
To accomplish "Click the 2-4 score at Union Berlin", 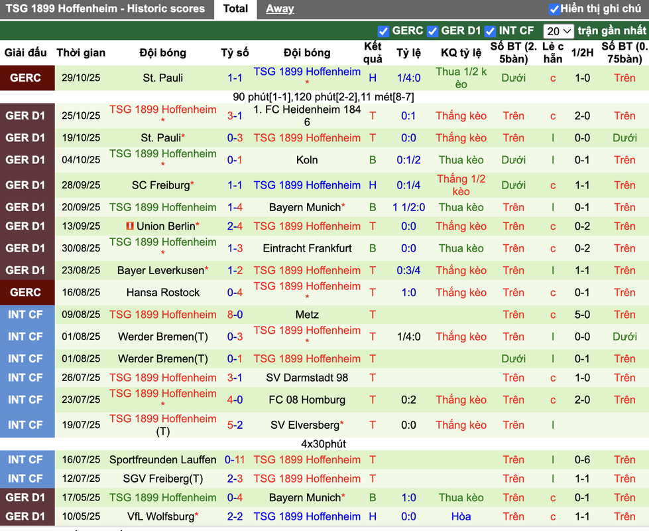I will [235, 226].
